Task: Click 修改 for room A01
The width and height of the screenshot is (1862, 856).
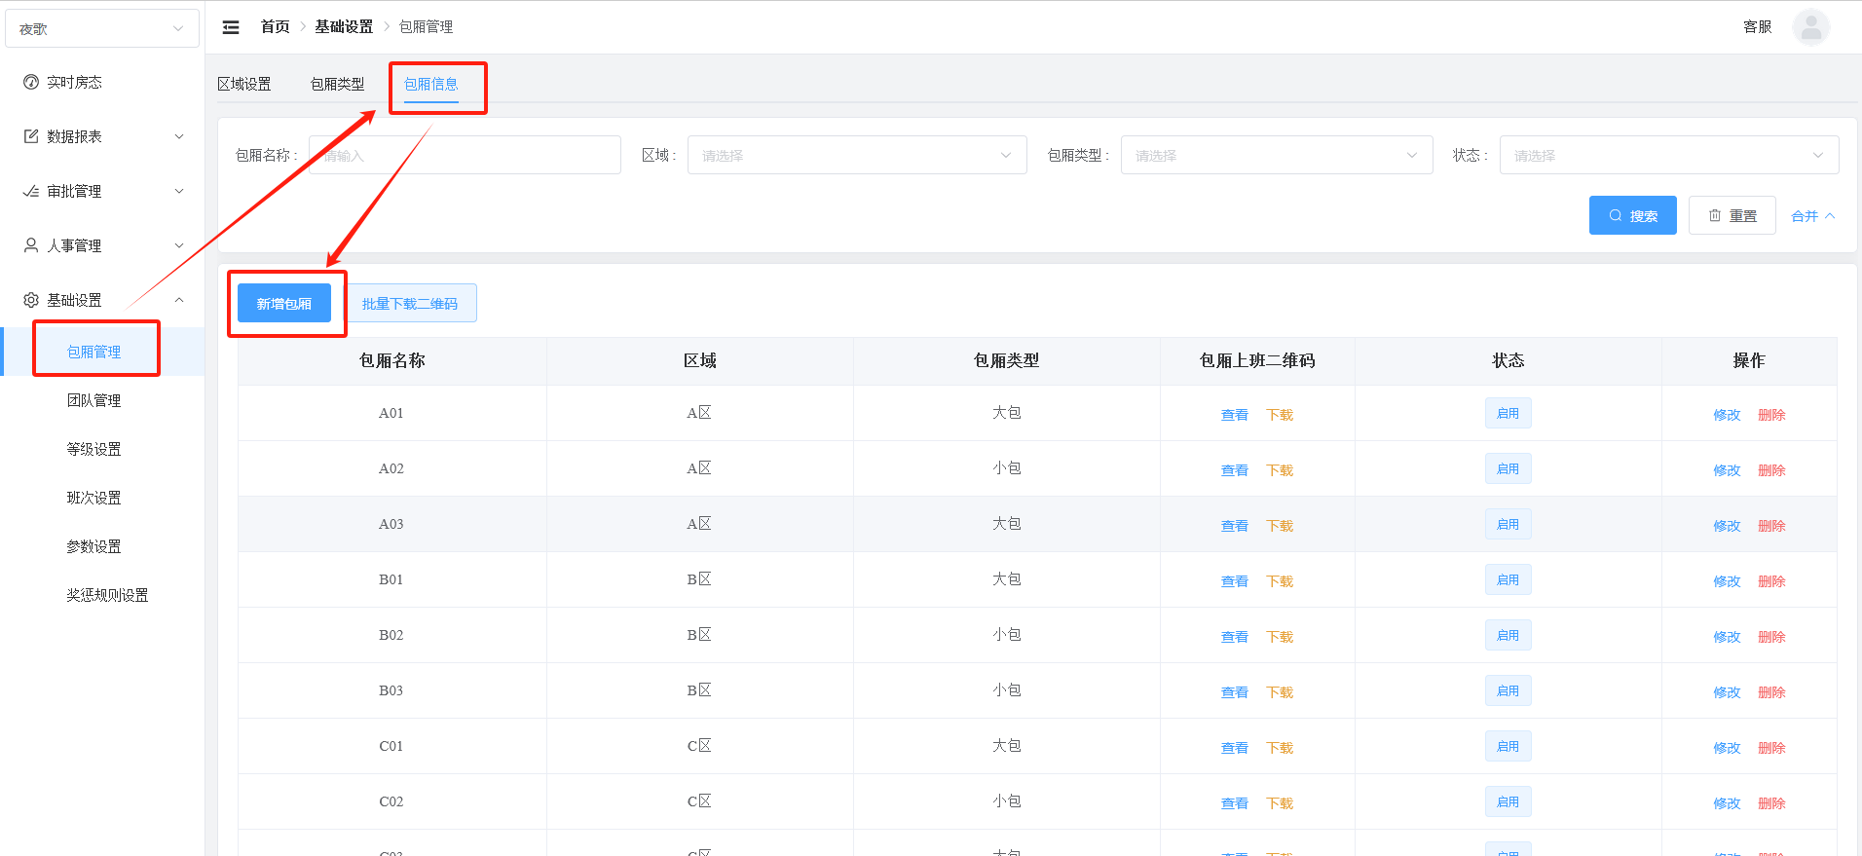Action: click(1727, 415)
